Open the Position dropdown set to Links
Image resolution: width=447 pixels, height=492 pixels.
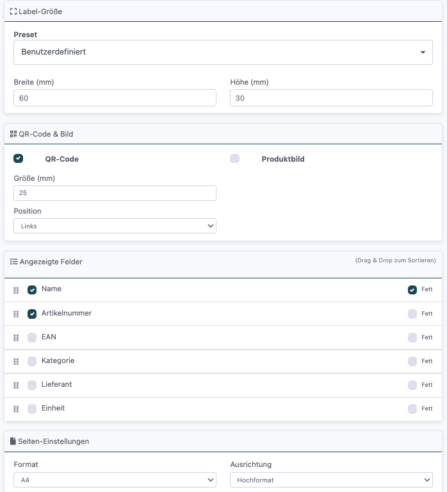(x=115, y=226)
